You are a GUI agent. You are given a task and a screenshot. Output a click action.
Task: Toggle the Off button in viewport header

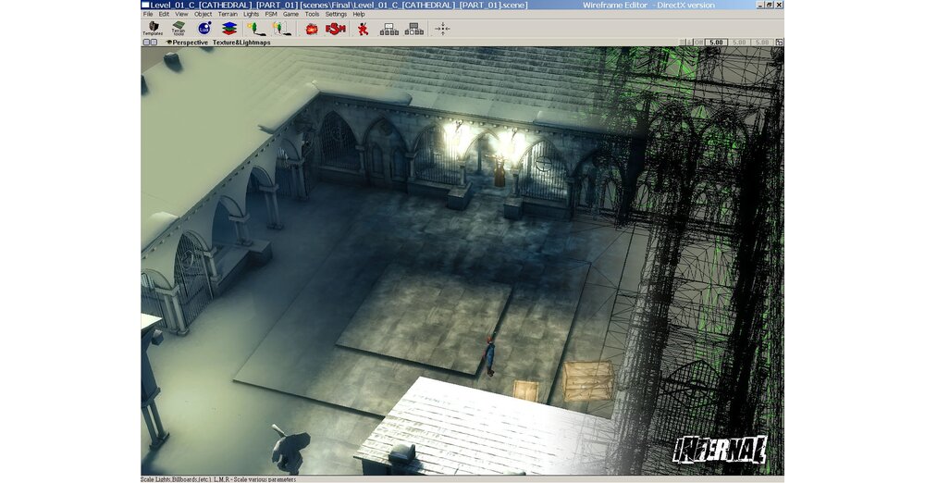click(x=698, y=43)
